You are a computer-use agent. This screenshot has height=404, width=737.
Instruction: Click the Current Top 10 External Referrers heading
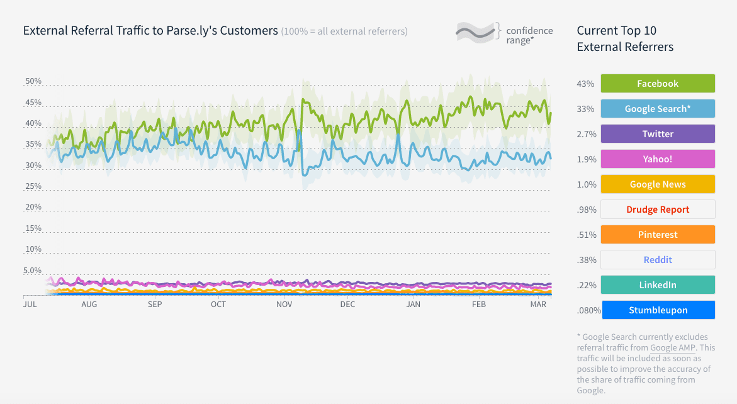pyautogui.click(x=625, y=38)
